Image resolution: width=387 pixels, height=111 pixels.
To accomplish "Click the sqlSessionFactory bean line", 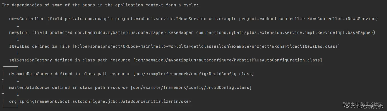I will coord(166,60).
